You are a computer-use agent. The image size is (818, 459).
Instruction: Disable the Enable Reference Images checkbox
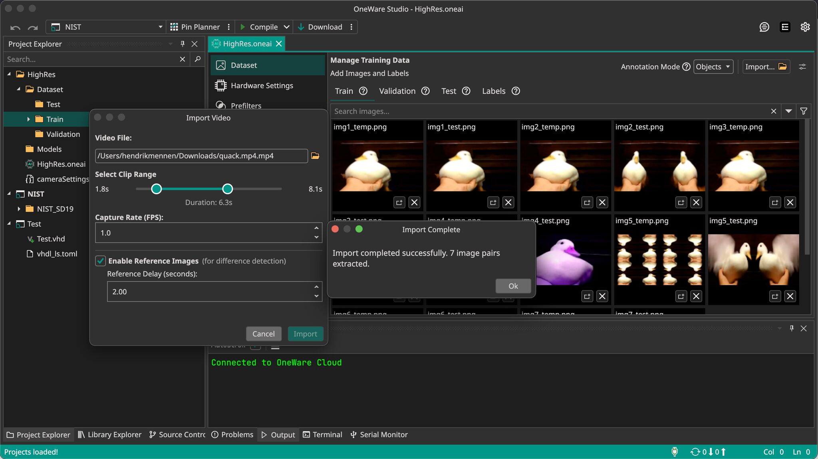click(x=101, y=261)
